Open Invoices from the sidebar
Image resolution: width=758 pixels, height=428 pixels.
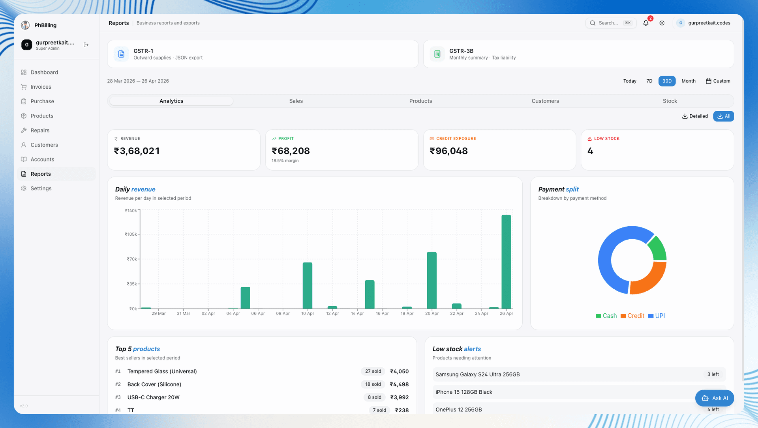[x=56, y=87]
